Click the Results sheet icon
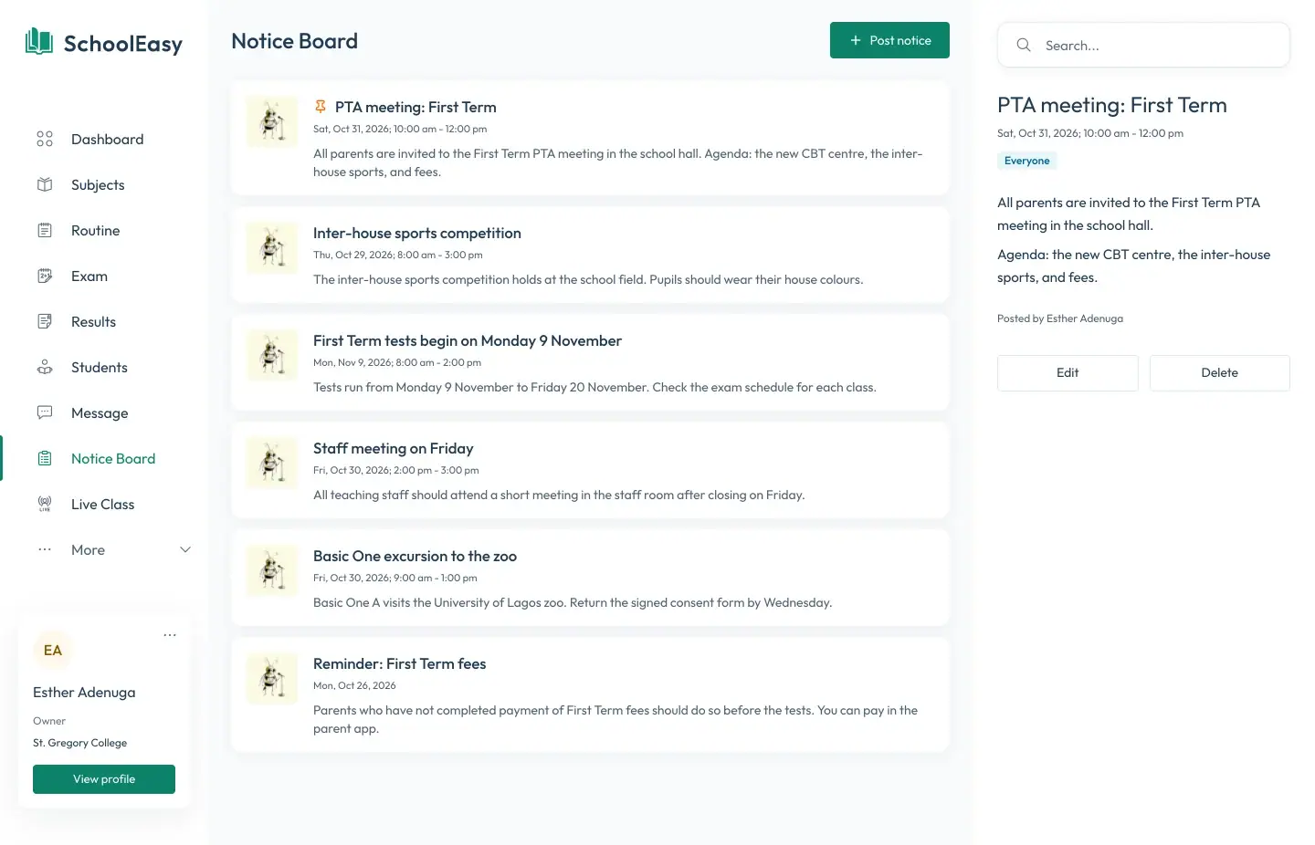Screen dimensions: 1315x845 (x=45, y=321)
